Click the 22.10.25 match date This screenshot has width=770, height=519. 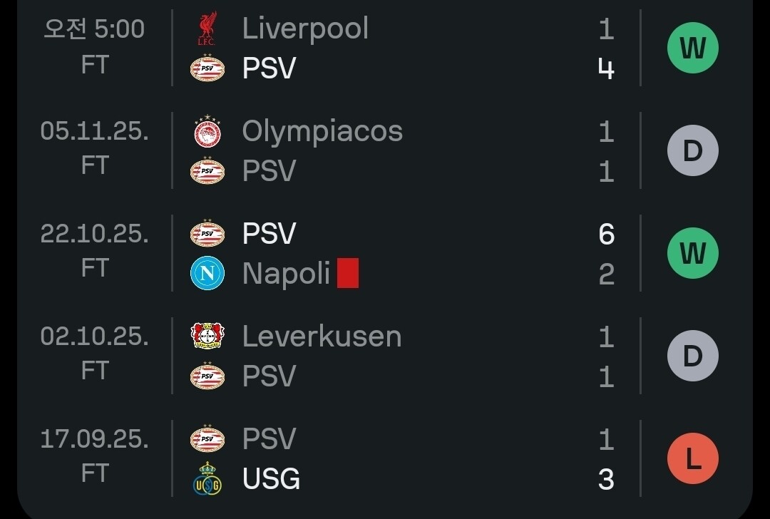pyautogui.click(x=94, y=234)
